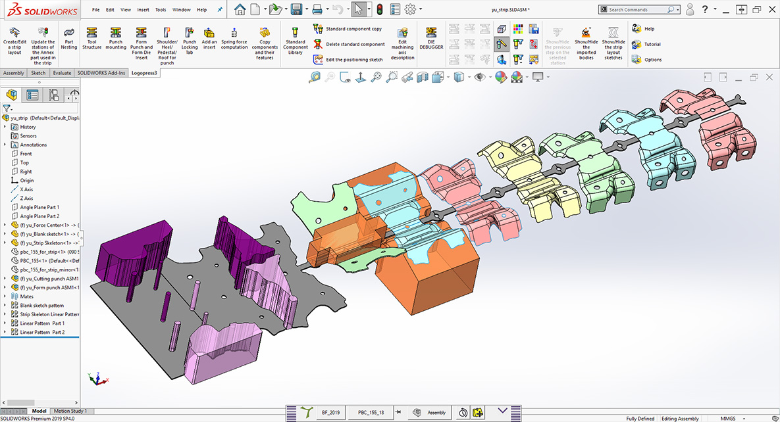Open the Tool Structure command

91,39
